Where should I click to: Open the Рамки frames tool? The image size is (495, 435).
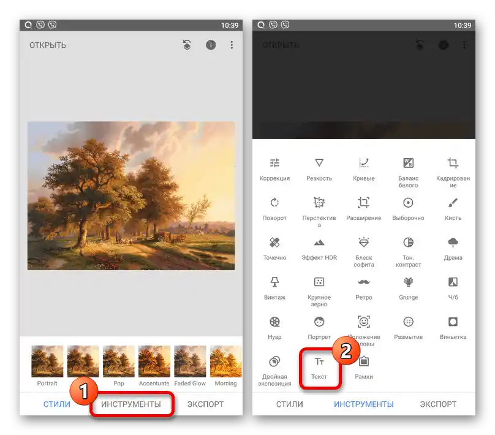pyautogui.click(x=364, y=368)
